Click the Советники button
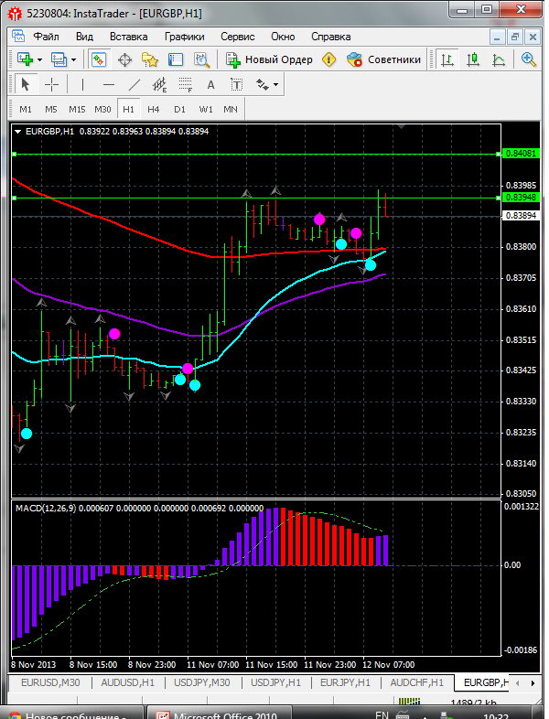Image resolution: width=549 pixels, height=719 pixels. [x=384, y=59]
